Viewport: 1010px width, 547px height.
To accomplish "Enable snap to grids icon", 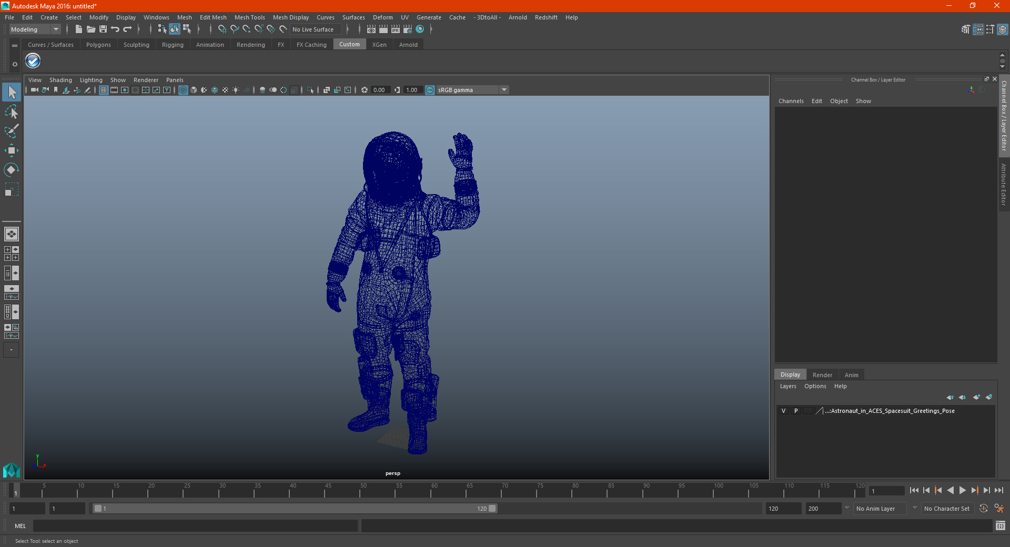I will pyautogui.click(x=222, y=29).
